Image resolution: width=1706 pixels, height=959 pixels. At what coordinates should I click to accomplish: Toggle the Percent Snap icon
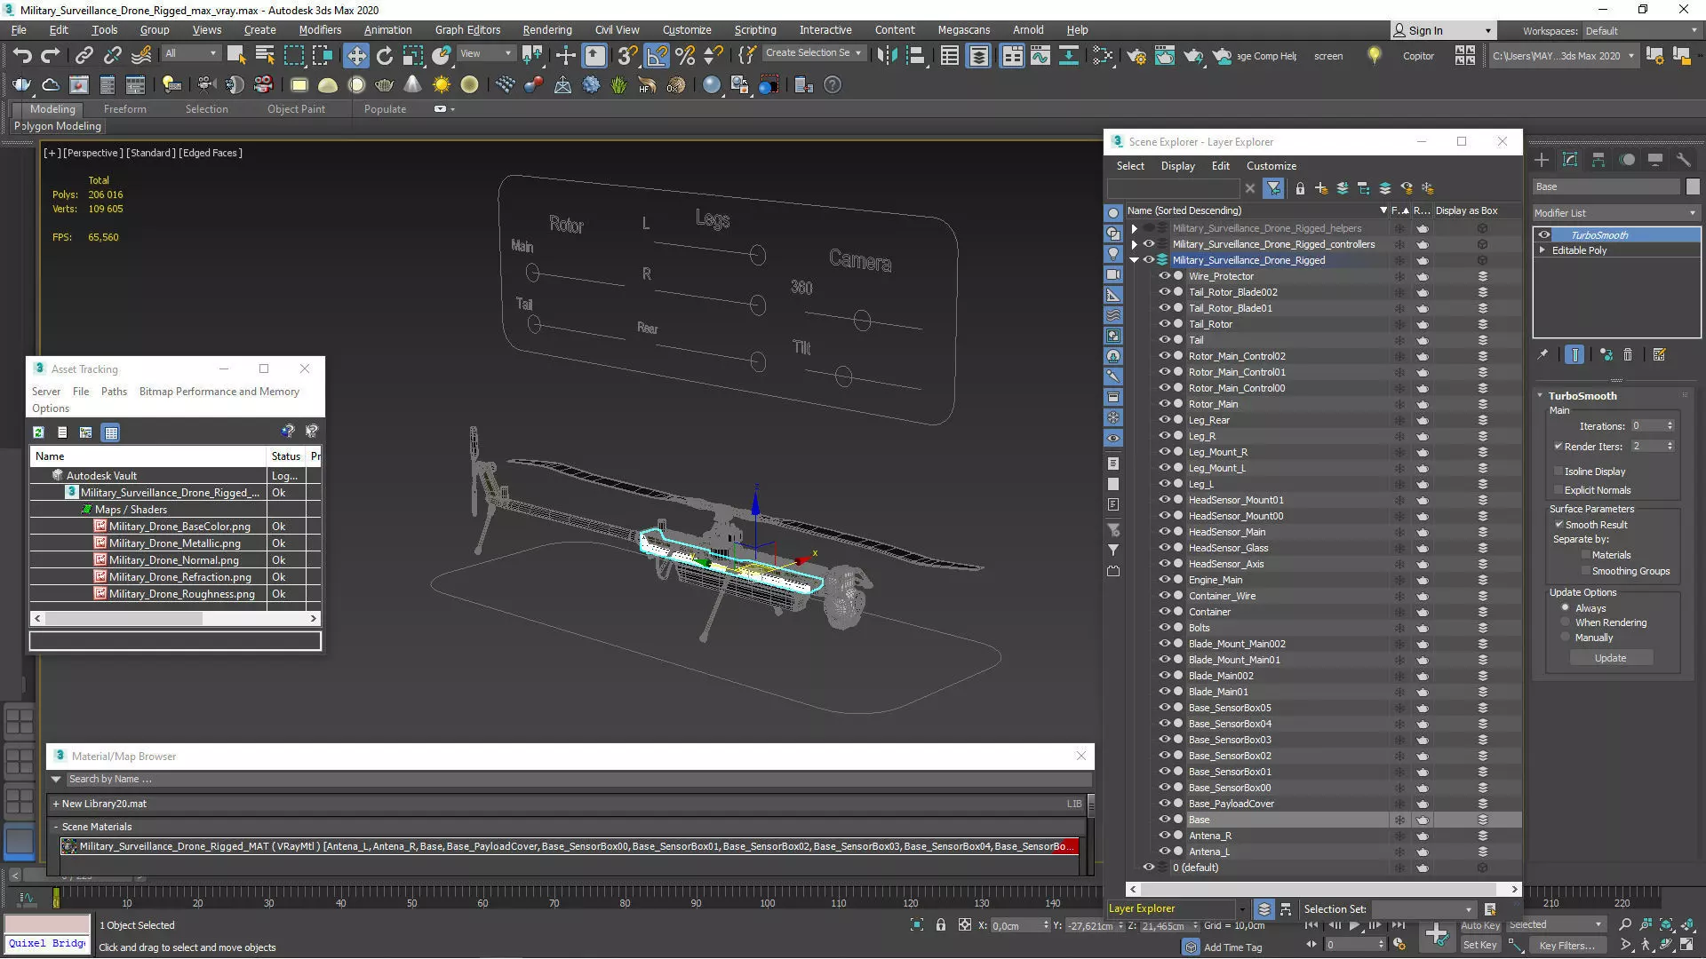pyautogui.click(x=684, y=56)
